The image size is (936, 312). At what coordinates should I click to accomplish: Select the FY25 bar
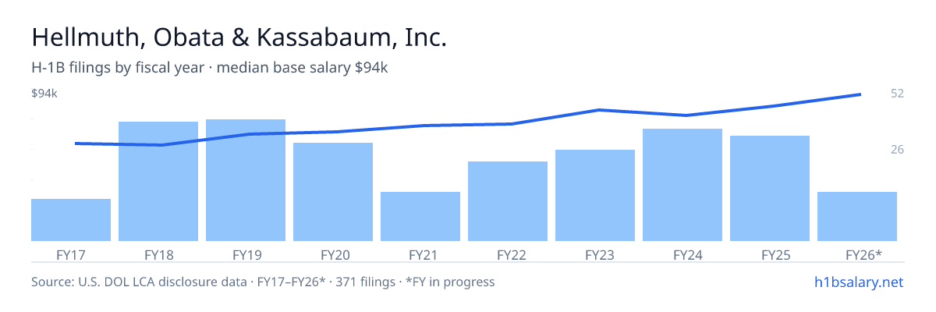click(x=770, y=188)
